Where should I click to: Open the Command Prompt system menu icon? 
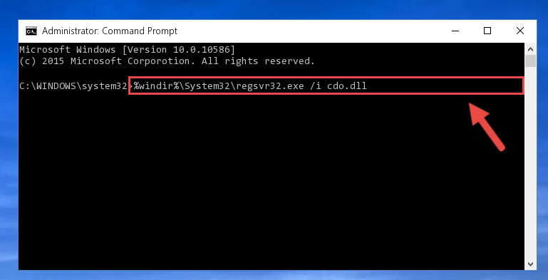(31, 31)
